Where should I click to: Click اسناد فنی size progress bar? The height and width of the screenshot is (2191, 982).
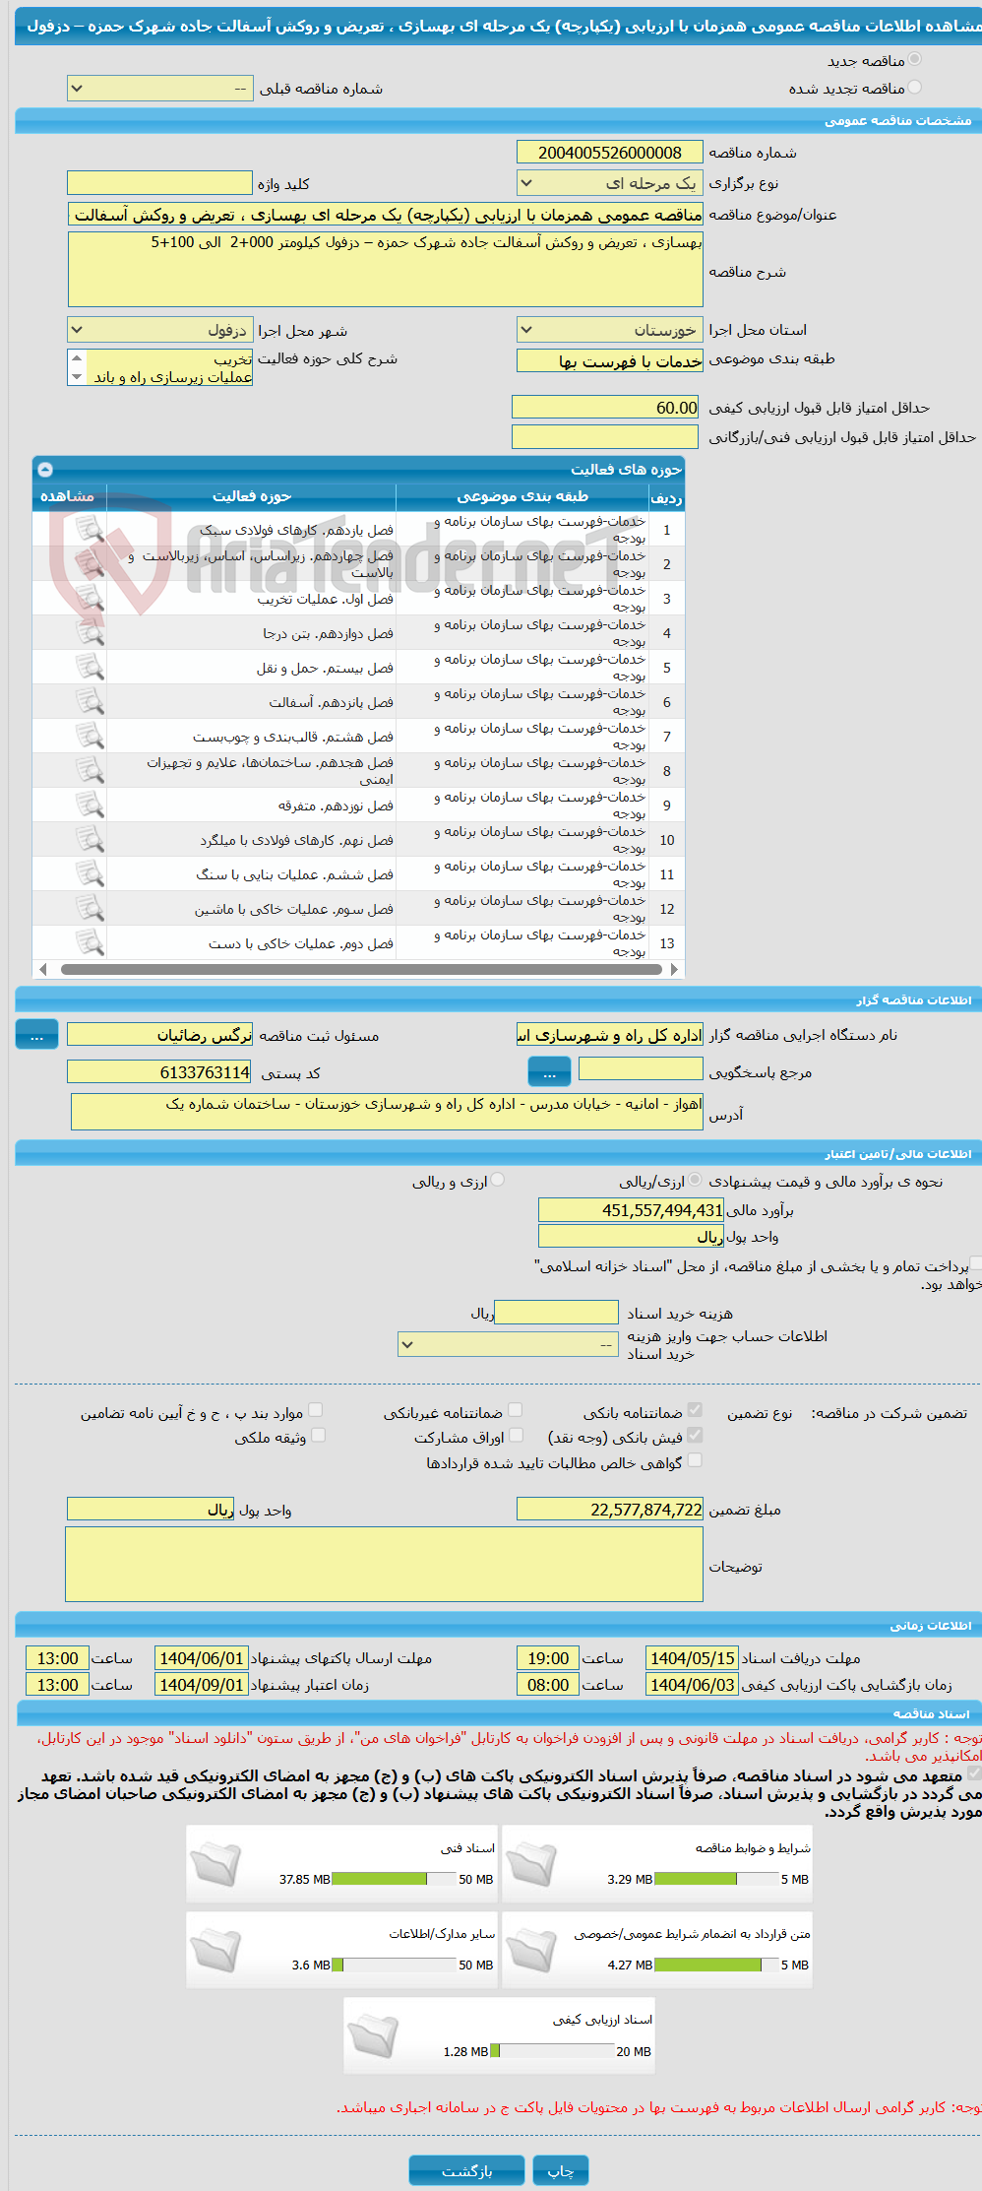(x=394, y=1879)
